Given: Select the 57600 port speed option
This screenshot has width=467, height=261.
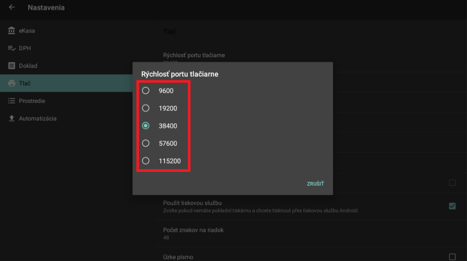Looking at the screenshot, I should [x=146, y=143].
